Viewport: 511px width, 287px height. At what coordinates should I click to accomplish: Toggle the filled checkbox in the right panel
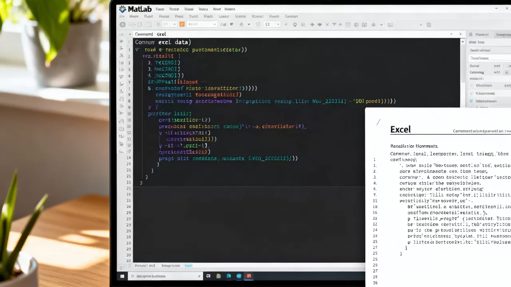507,73
